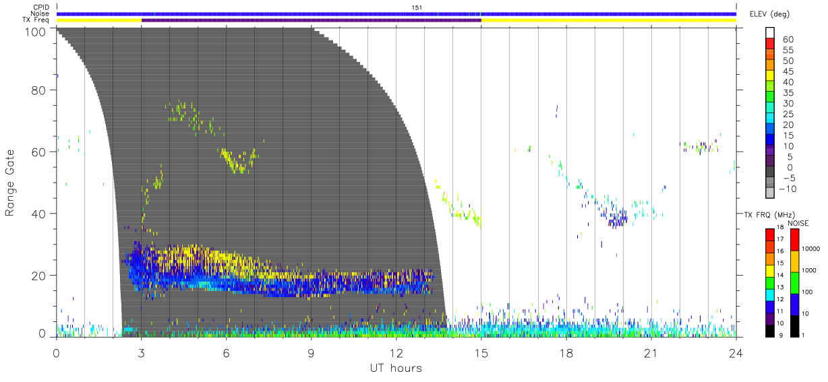Screen dimensions: 828x382
Task: Click the 'TX Freq' row label at top left
Action: pos(36,20)
